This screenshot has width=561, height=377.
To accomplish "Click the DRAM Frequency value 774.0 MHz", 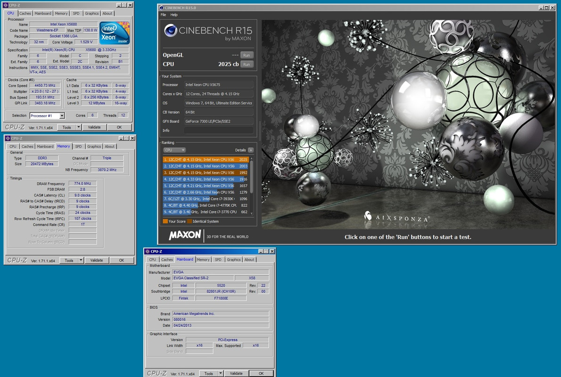I will click(82, 183).
